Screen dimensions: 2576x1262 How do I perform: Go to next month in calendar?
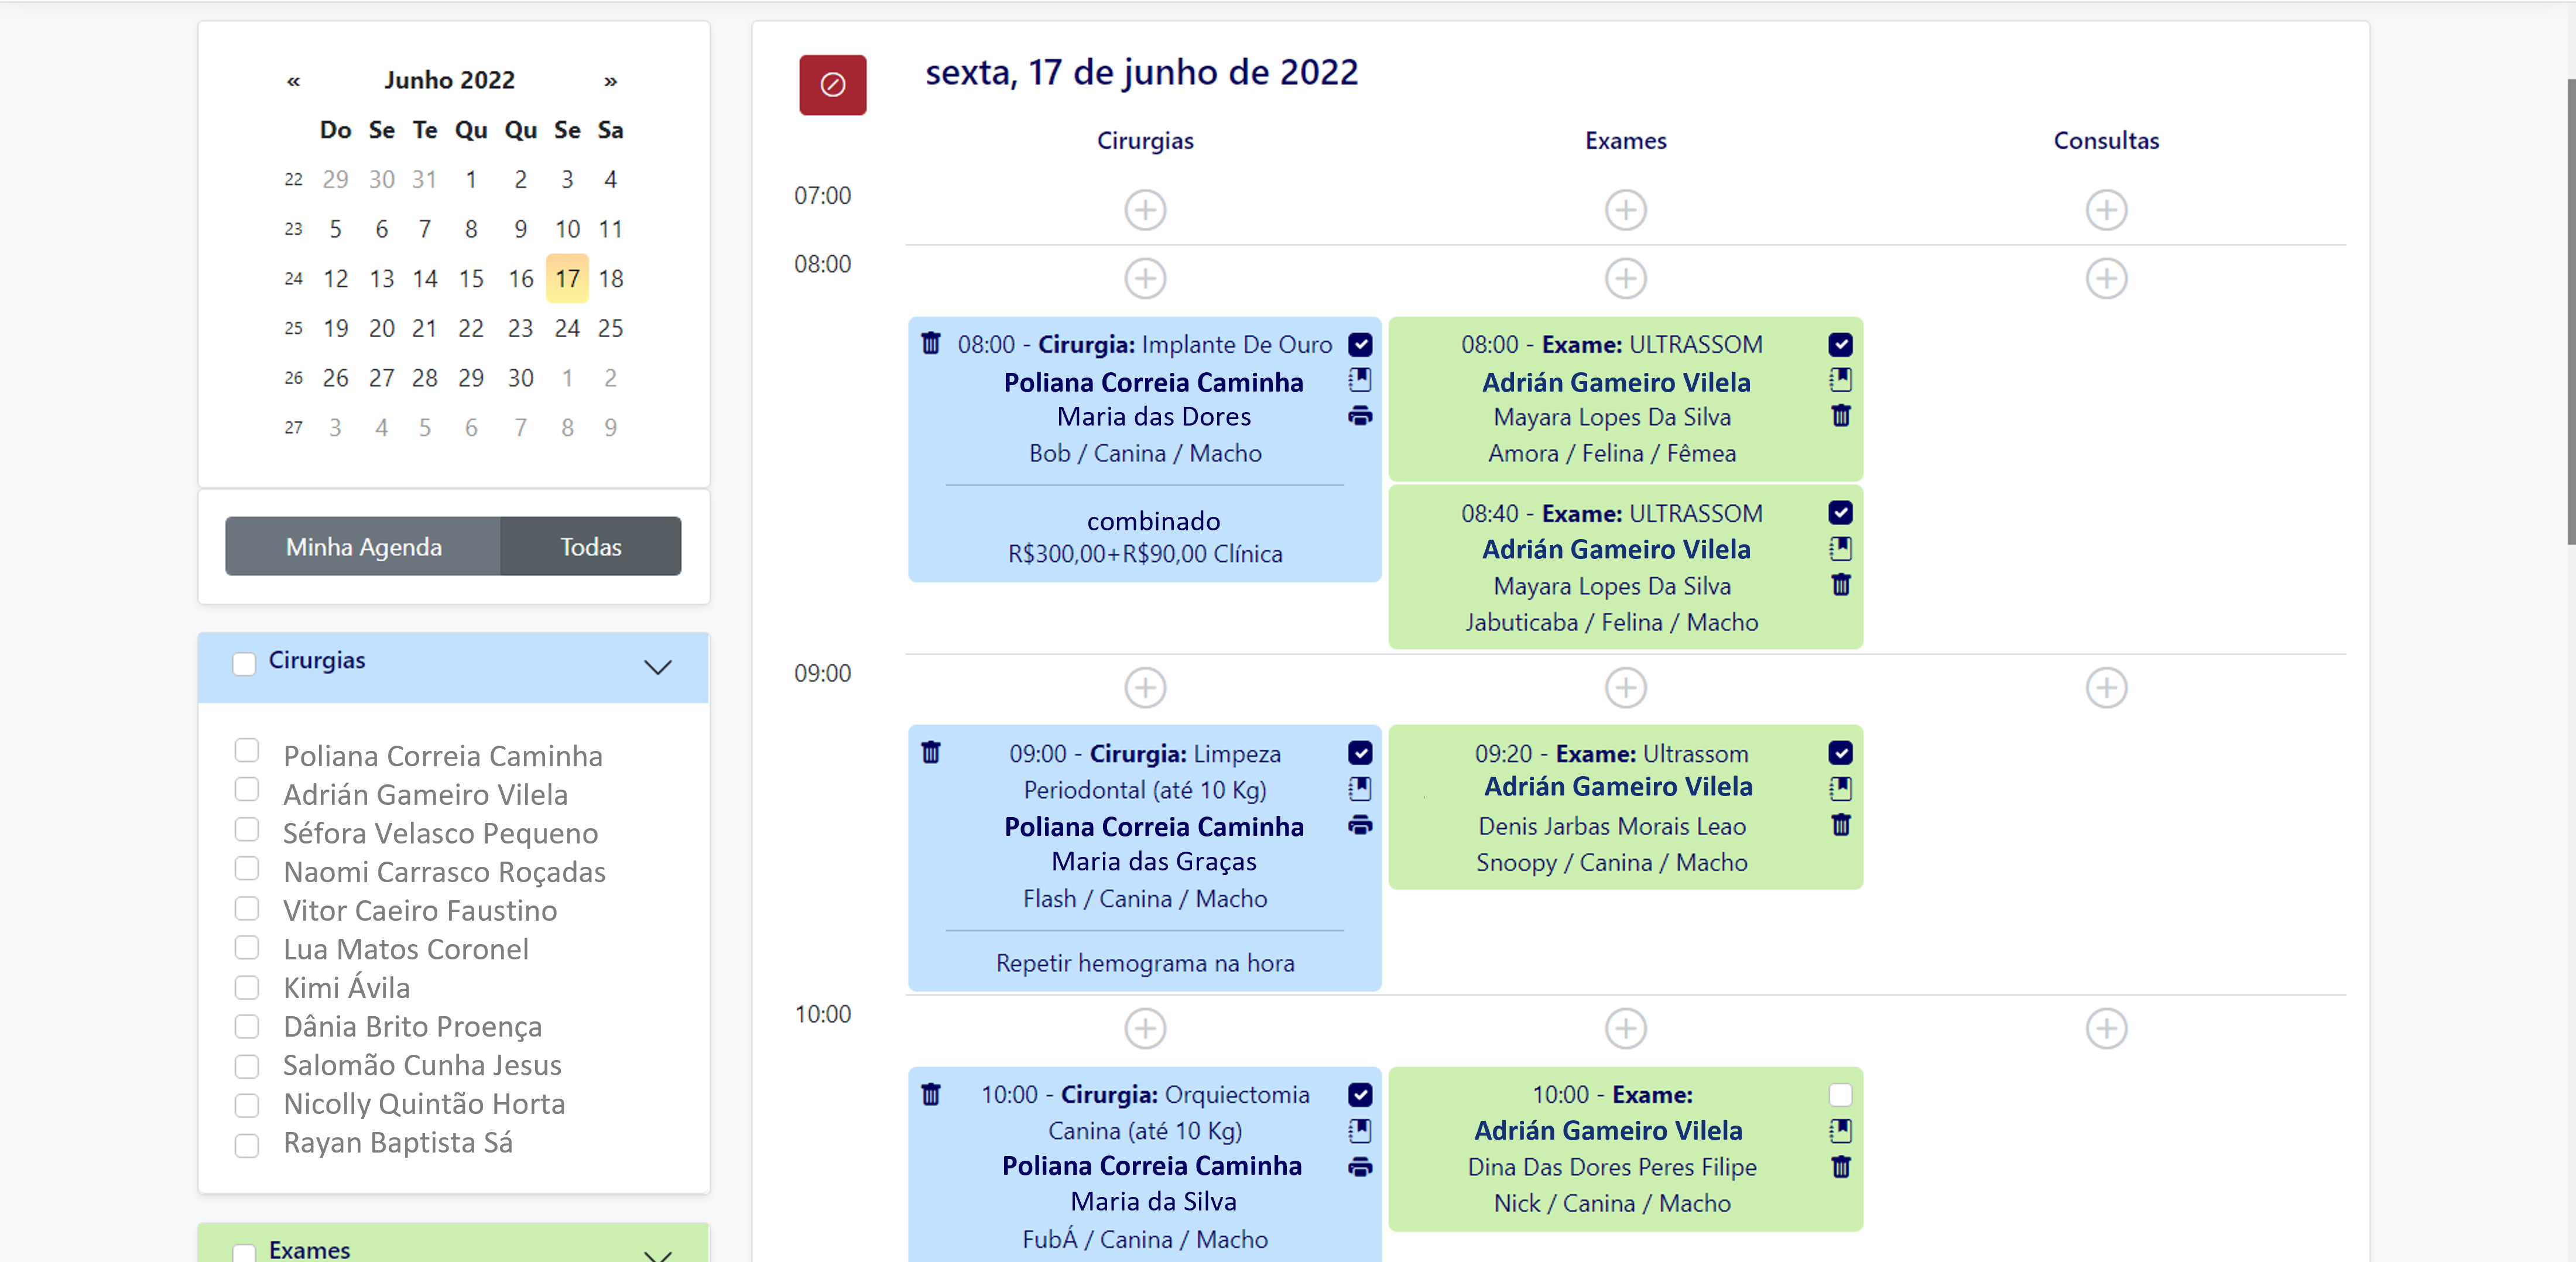pyautogui.click(x=610, y=81)
